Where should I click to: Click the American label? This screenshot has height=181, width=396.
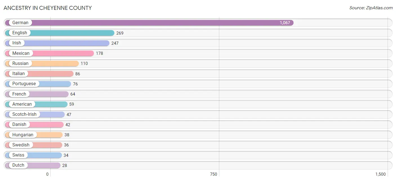22,104
